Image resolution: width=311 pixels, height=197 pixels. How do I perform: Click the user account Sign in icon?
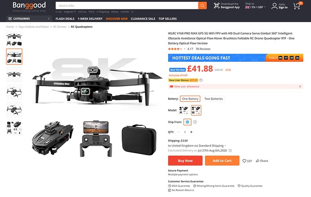[x=274, y=6]
